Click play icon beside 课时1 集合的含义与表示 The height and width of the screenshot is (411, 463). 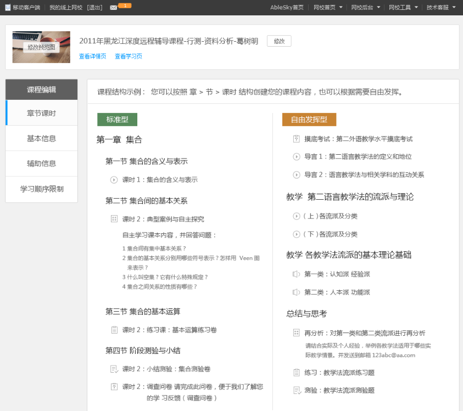(114, 179)
